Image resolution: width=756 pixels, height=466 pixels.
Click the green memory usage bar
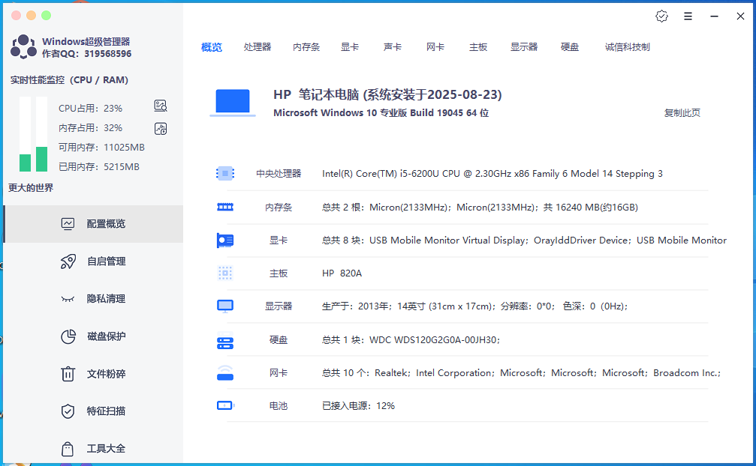[42, 159]
